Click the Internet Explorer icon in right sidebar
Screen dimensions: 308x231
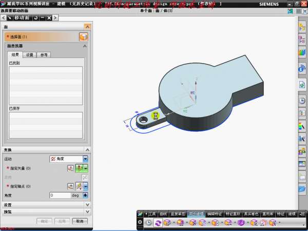tap(302, 68)
